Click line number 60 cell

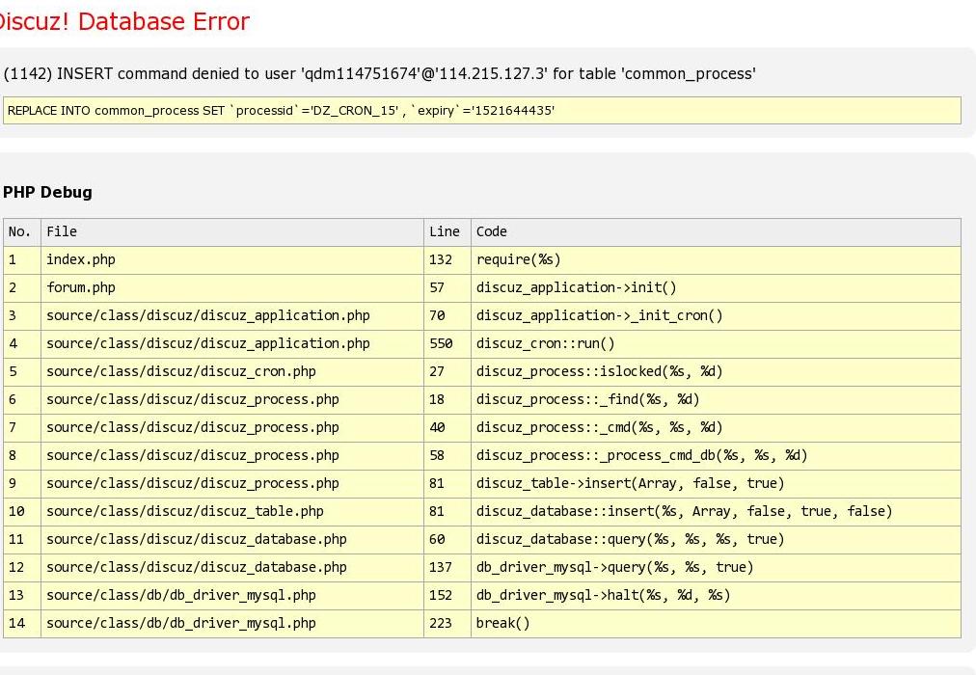coord(447,540)
